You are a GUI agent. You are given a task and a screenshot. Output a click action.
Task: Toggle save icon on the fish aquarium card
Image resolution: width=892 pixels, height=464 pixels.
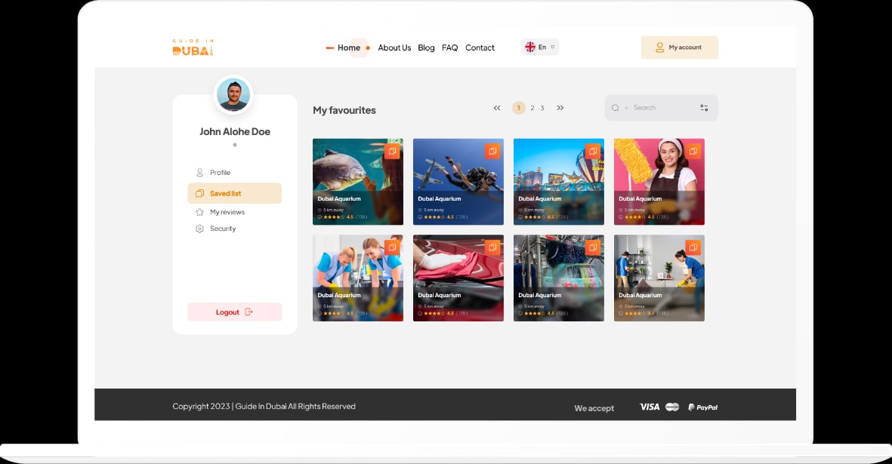(391, 152)
